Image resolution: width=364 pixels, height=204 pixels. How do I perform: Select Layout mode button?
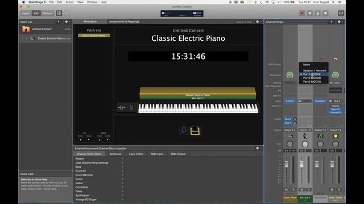click(x=26, y=13)
